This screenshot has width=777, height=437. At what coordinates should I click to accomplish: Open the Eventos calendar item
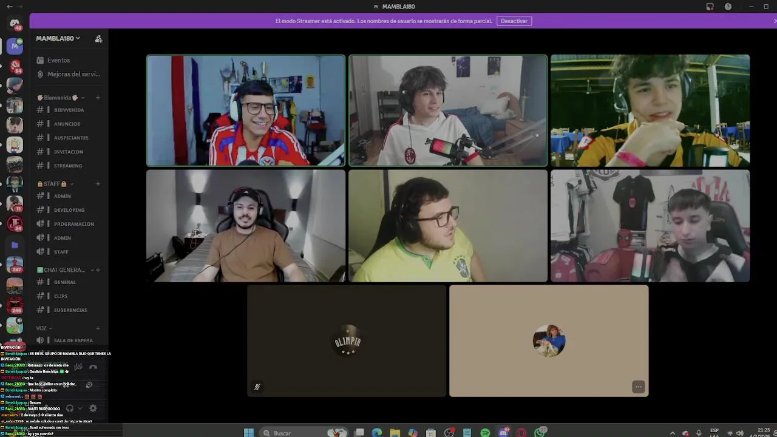click(68, 60)
